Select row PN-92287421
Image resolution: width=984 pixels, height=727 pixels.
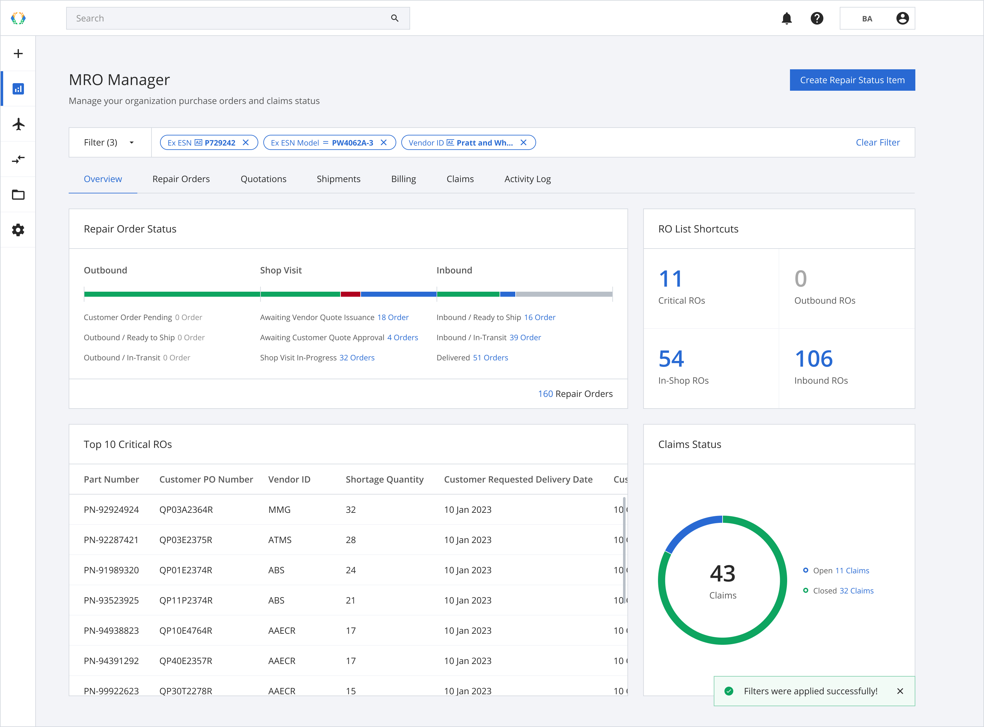(x=348, y=540)
